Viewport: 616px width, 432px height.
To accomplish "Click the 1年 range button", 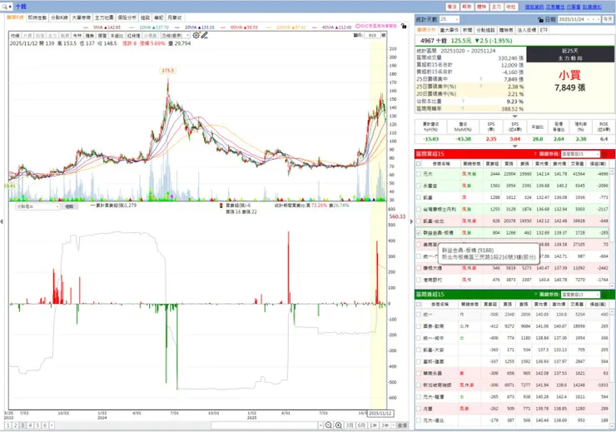I will 373,425.
